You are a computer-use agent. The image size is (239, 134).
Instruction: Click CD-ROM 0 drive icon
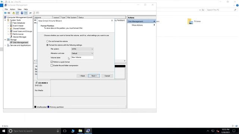[37, 83]
